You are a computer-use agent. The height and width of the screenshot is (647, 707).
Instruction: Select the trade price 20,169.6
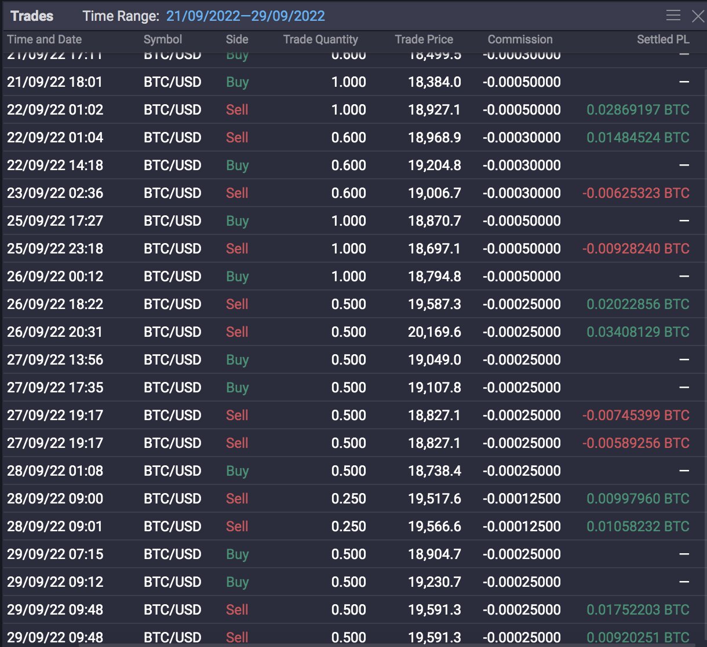435,332
